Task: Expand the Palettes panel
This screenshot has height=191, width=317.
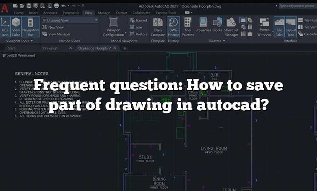Action: point(217,41)
